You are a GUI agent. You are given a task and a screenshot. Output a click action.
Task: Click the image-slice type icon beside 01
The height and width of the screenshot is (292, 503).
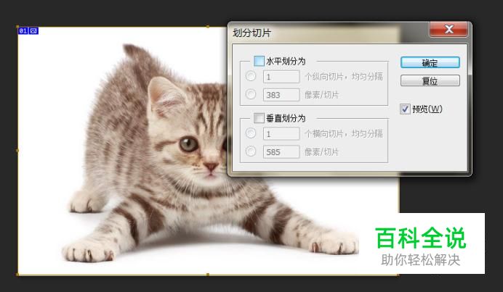pos(33,30)
